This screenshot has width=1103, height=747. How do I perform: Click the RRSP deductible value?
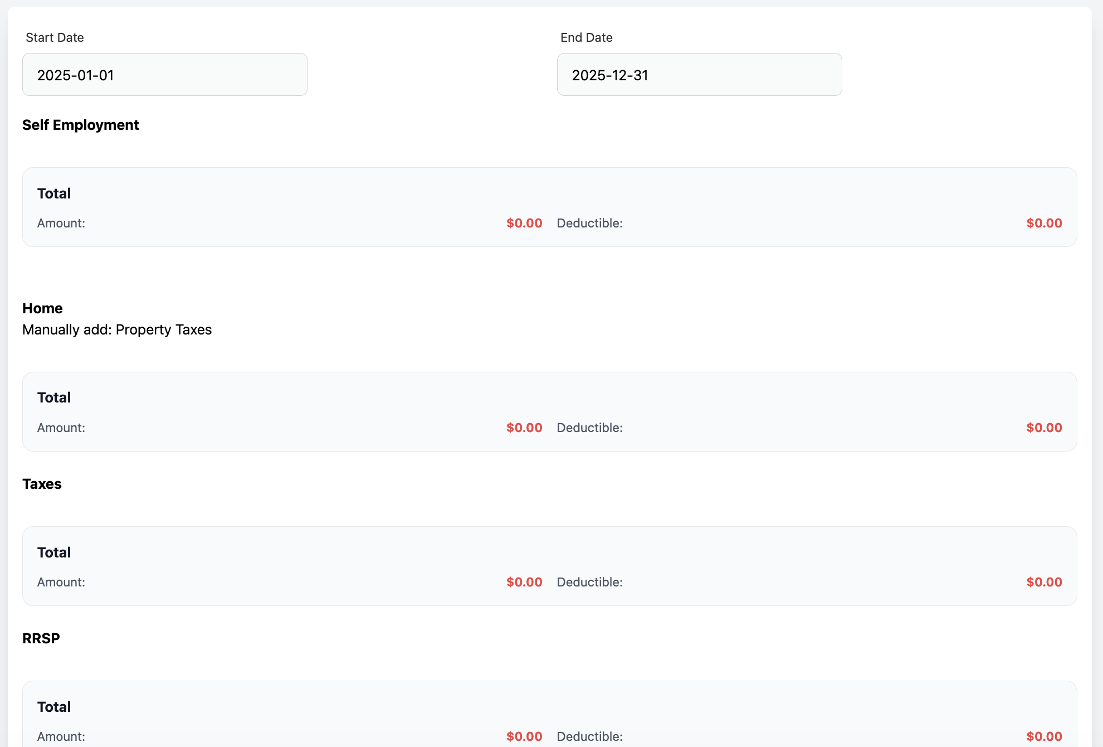coord(1044,736)
